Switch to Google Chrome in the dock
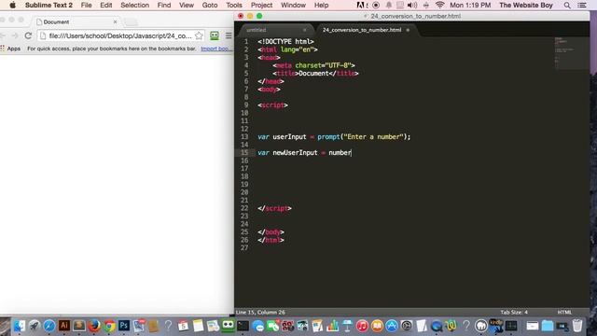The width and height of the screenshot is (597, 336). pyautogui.click(x=109, y=326)
